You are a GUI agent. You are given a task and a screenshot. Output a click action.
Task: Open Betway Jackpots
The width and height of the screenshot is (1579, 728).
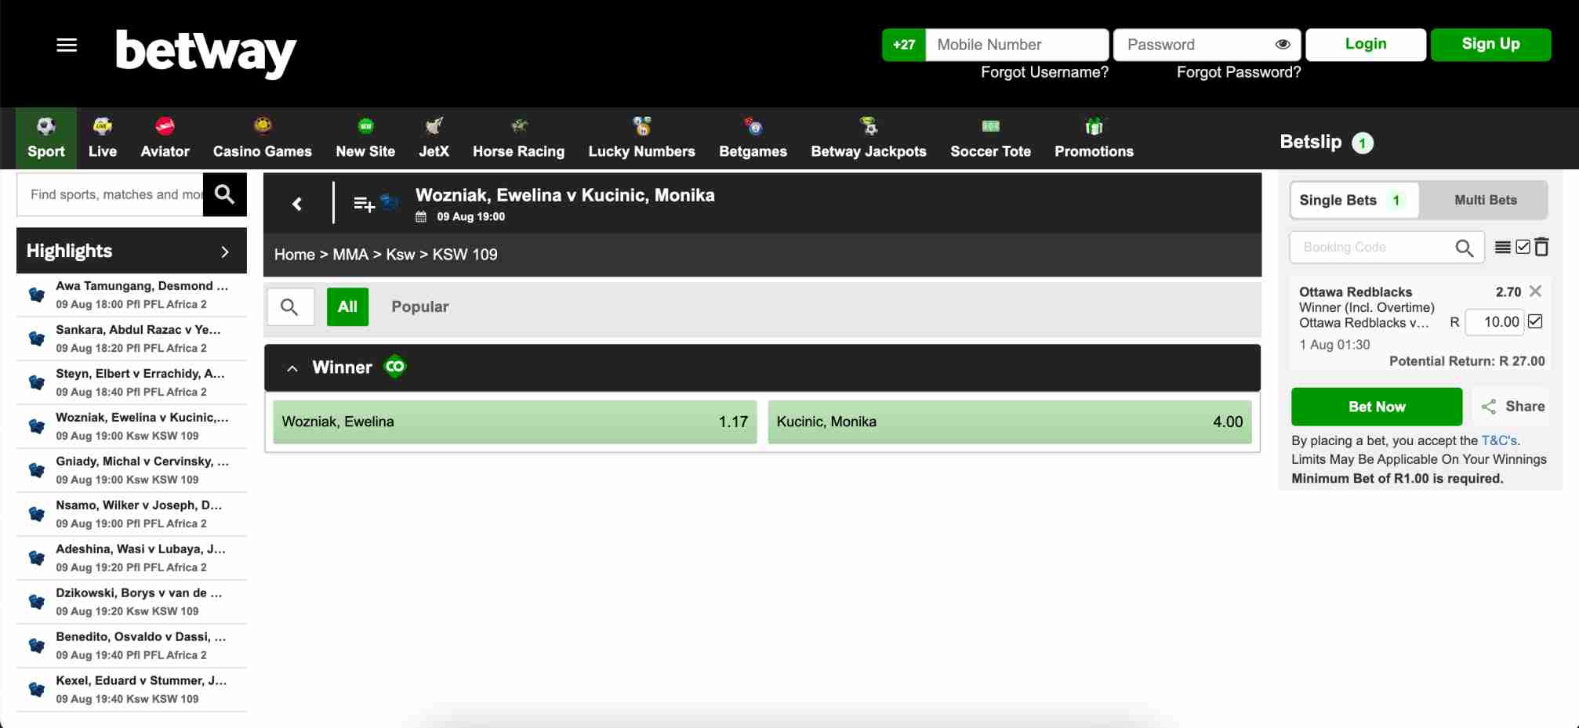[869, 139]
